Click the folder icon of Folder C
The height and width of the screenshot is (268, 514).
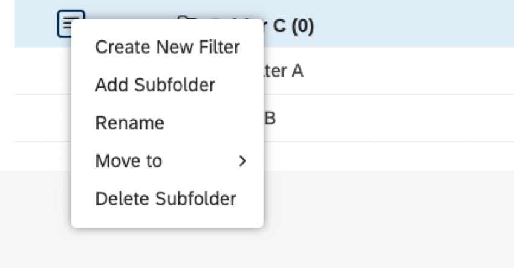(x=184, y=21)
